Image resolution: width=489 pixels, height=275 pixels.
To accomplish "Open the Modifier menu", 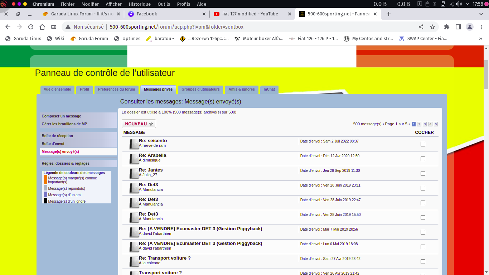I will [90, 4].
